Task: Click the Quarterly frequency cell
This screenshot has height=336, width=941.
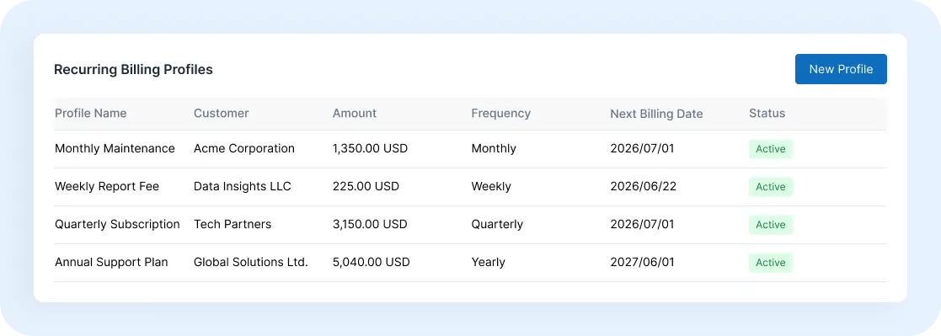Action: pyautogui.click(x=497, y=224)
